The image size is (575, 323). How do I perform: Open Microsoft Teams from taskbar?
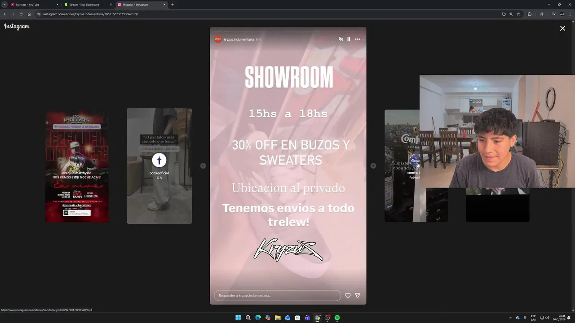coord(307,318)
